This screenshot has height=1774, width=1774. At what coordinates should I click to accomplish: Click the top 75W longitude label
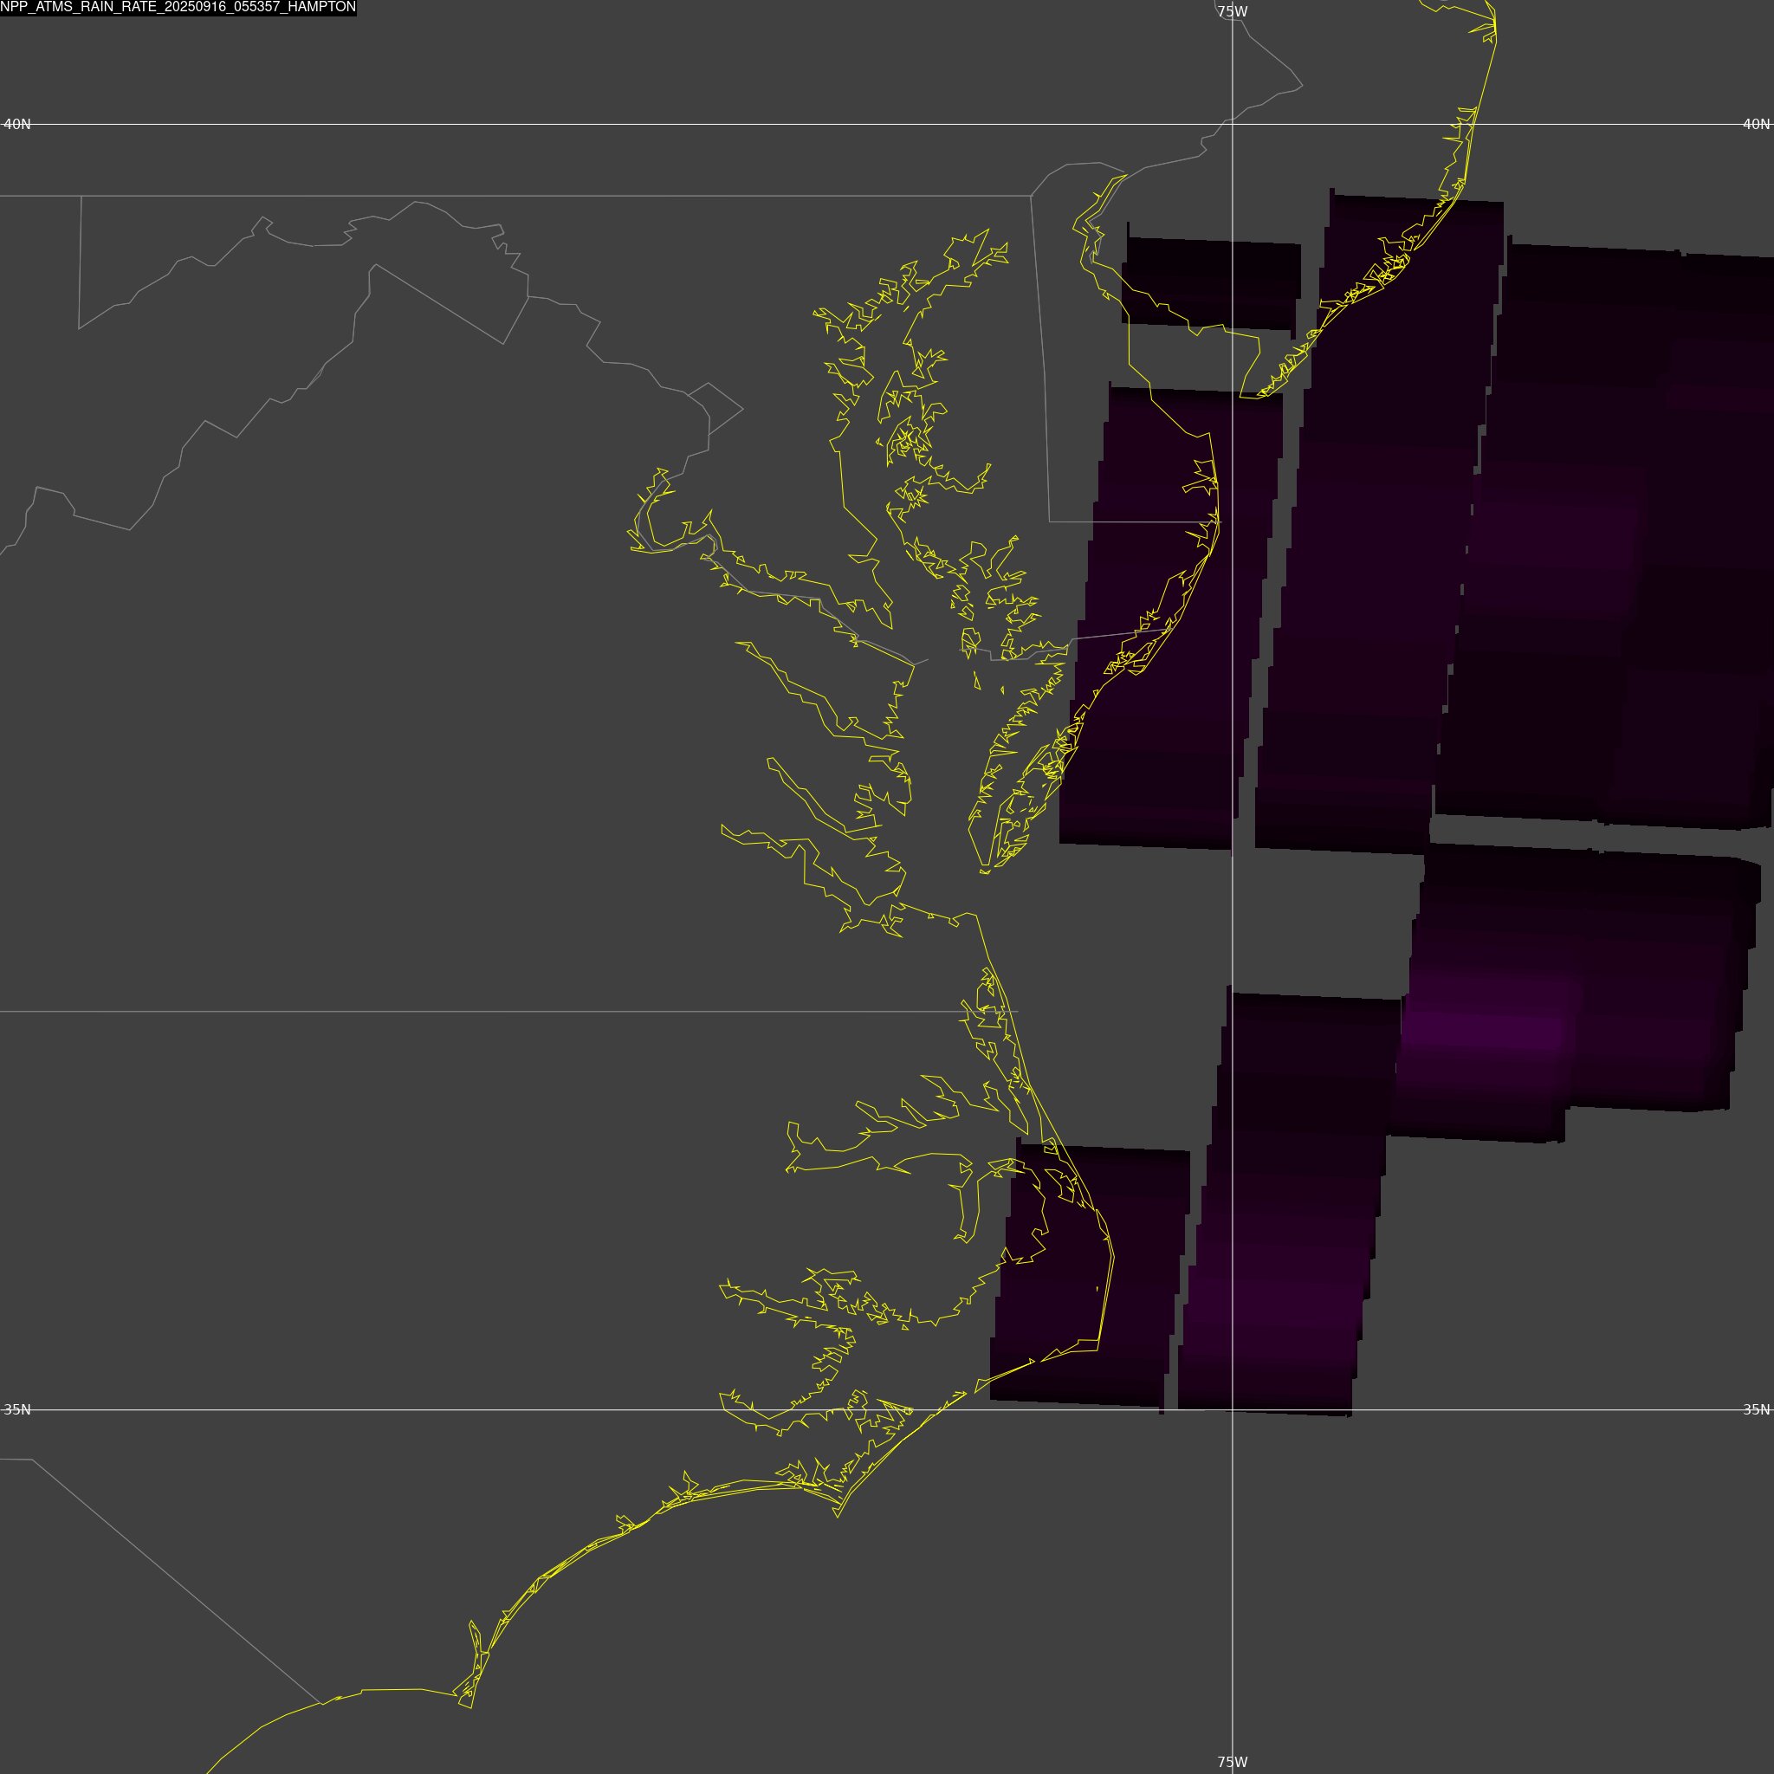(x=1233, y=12)
